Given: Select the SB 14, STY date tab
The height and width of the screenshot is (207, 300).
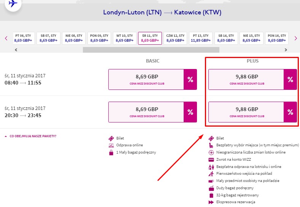Looking at the screenshot, I should (226, 38).
